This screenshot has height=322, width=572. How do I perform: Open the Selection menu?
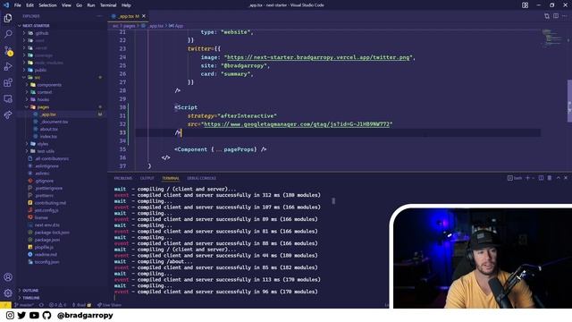coord(47,5)
